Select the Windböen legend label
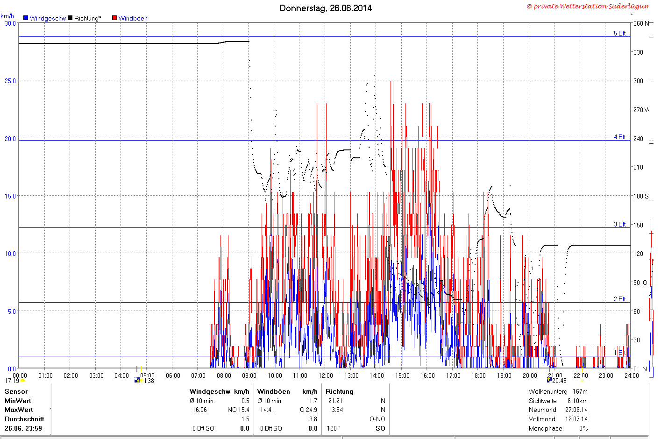The height and width of the screenshot is (439, 668). pyautogui.click(x=133, y=18)
